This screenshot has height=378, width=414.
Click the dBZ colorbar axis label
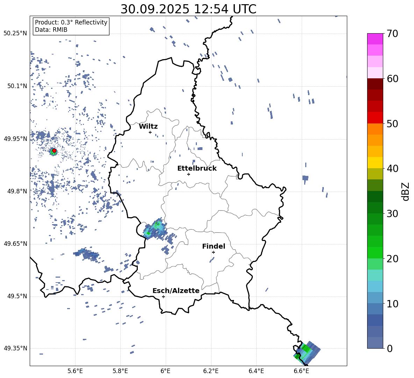click(406, 191)
